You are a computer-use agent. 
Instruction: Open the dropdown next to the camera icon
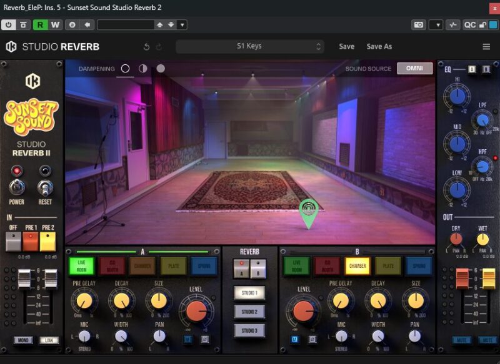tap(436, 25)
